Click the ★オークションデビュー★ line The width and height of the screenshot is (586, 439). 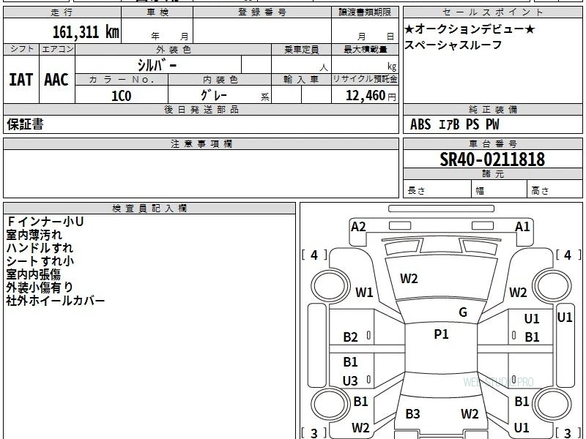(470, 29)
